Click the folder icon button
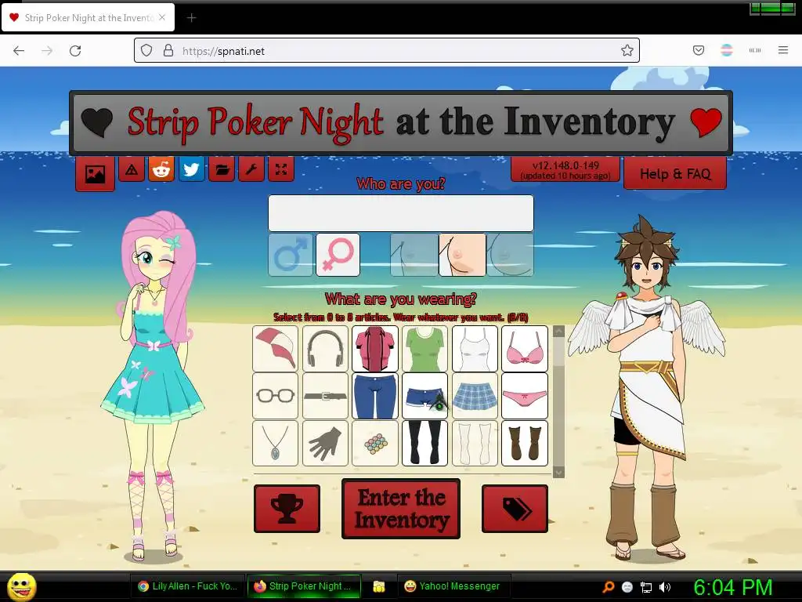Viewport: 802px width, 602px height. (x=222, y=169)
